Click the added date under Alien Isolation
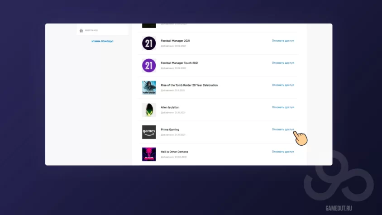This screenshot has height=215, width=382. (x=173, y=113)
